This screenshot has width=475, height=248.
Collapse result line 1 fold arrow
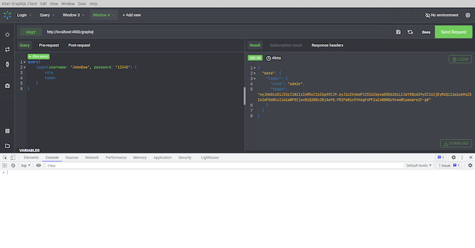[254, 68]
